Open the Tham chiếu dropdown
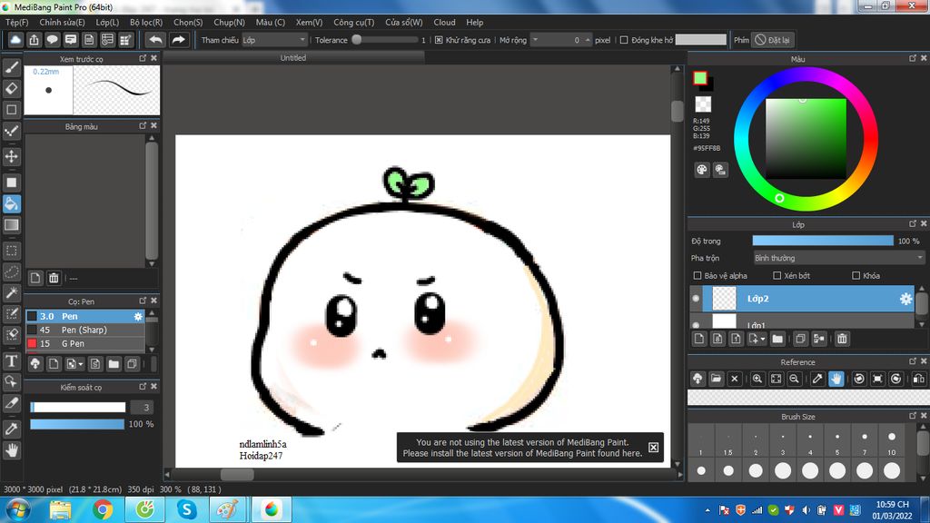Viewport: 930px width, 523px height. pos(274,40)
